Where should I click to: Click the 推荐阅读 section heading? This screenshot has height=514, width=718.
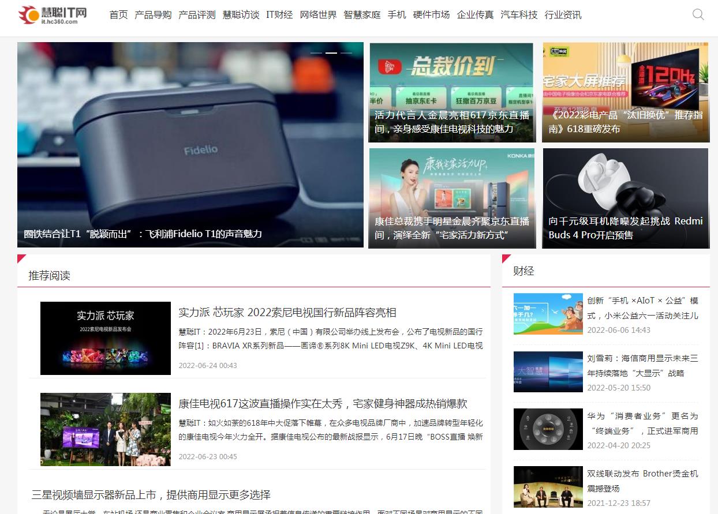pyautogui.click(x=49, y=276)
